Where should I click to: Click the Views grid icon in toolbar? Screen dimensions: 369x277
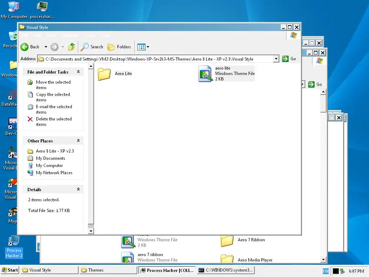141,47
